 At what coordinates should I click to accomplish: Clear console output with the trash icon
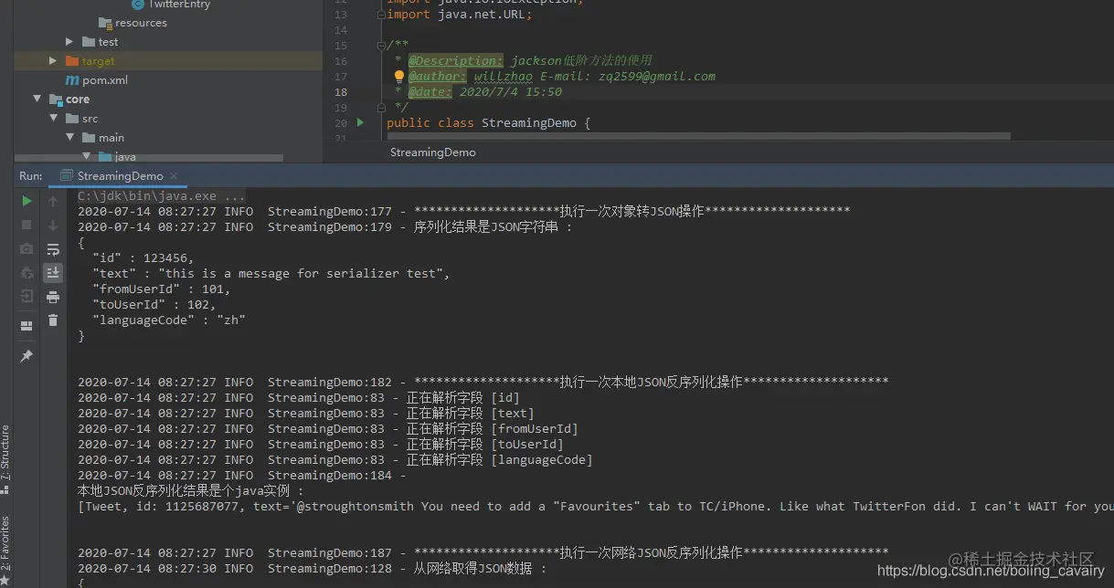point(53,320)
